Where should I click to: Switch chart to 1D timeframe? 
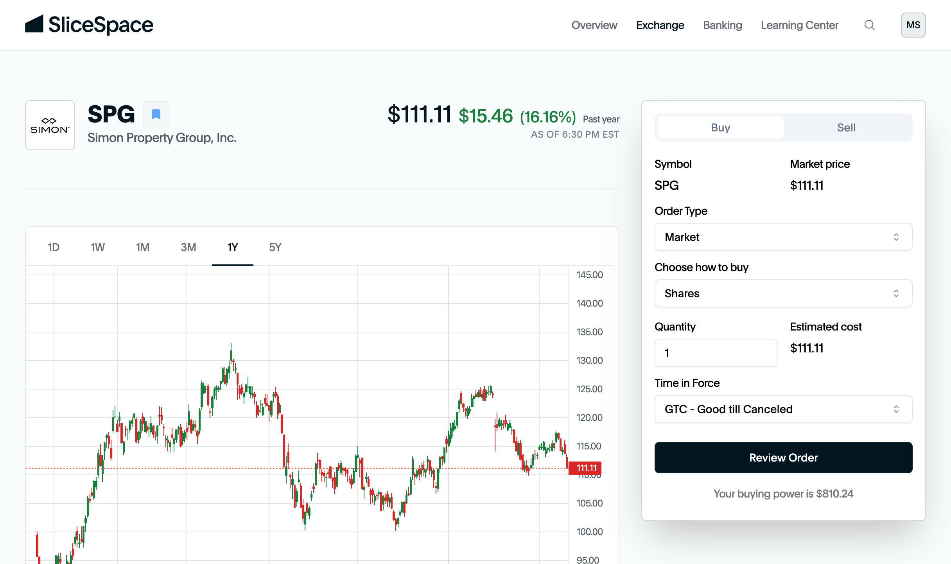point(53,247)
